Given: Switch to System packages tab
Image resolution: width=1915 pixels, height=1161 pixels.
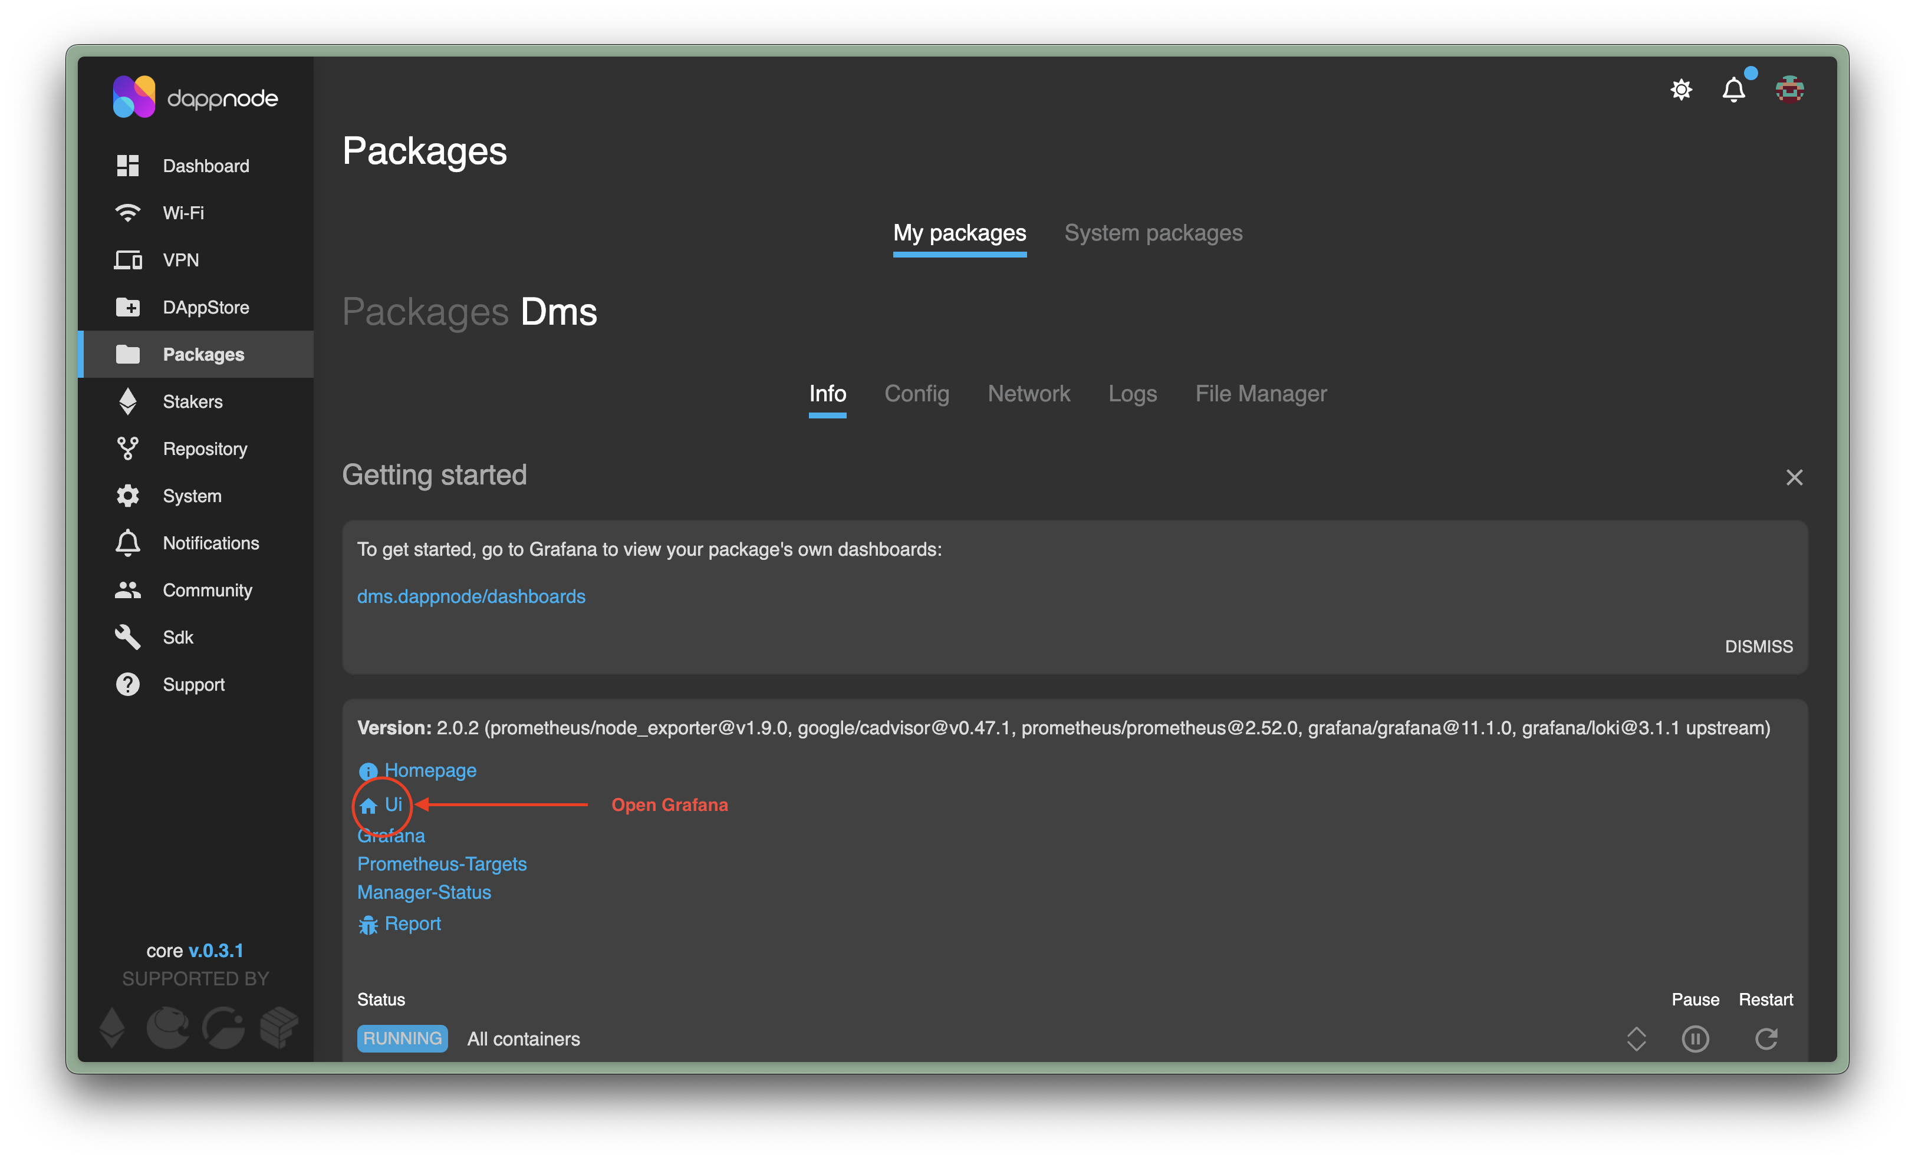Looking at the screenshot, I should [1153, 232].
